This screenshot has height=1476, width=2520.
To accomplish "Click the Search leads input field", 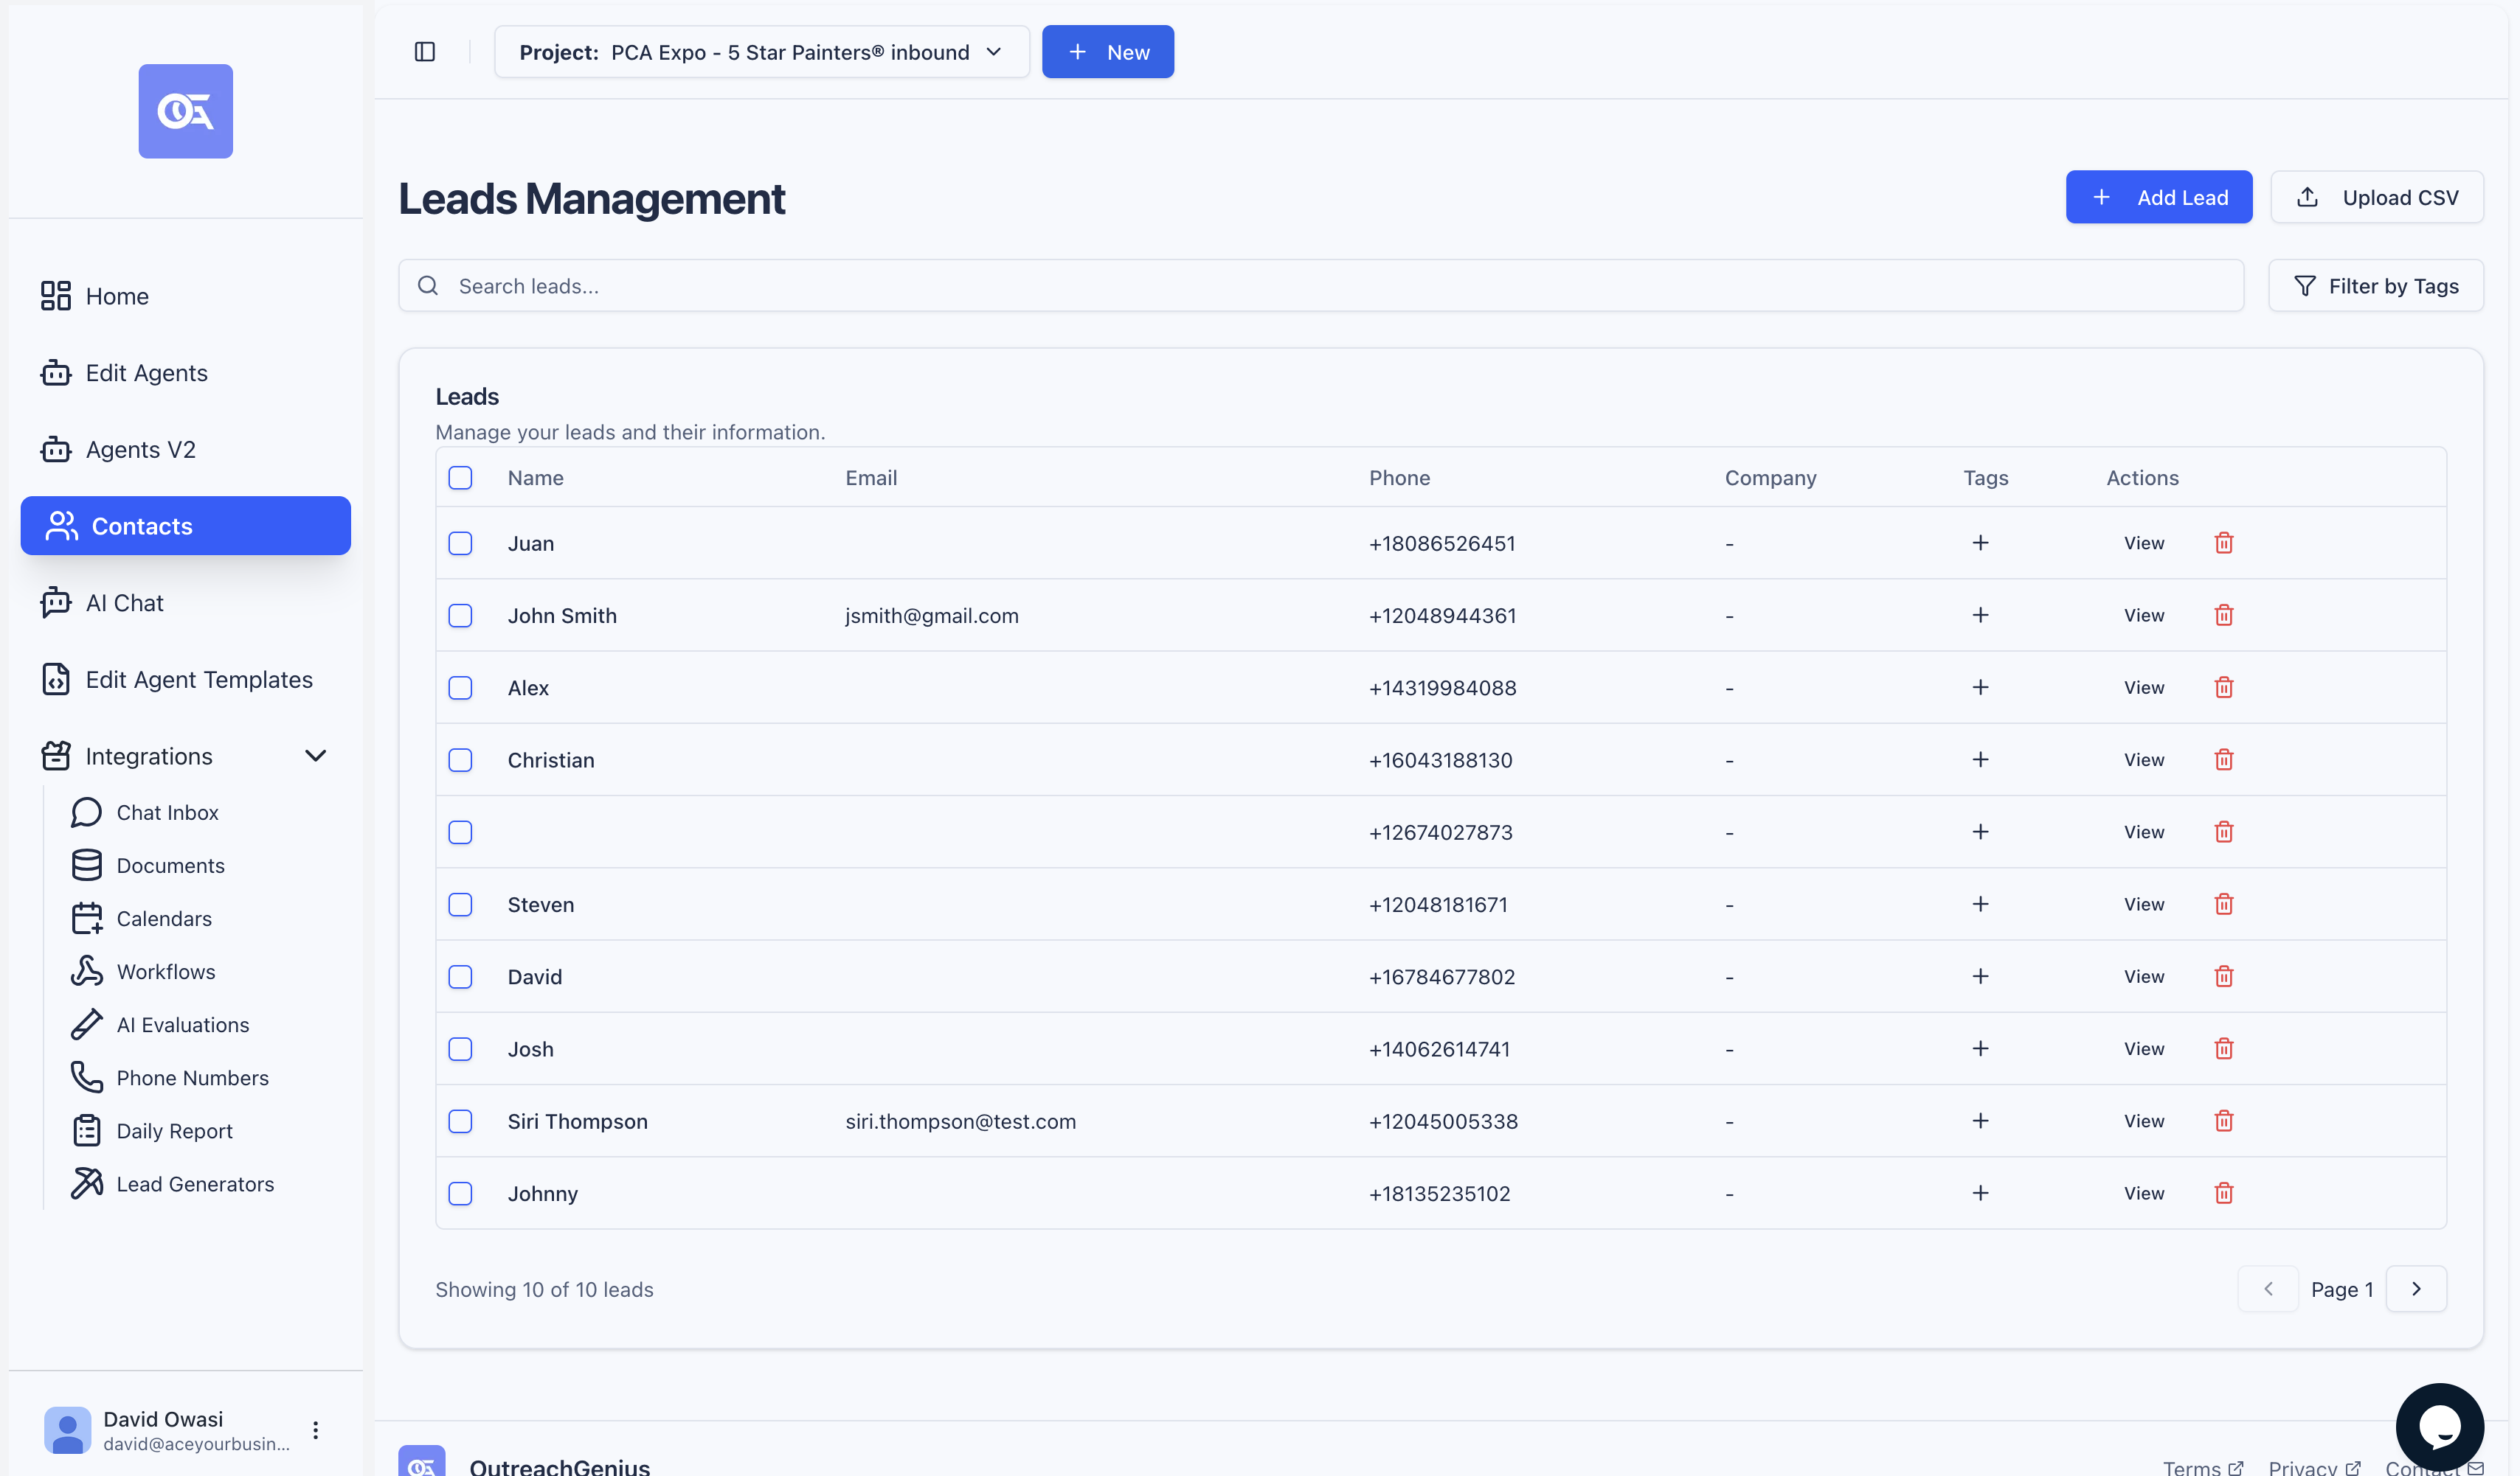I will click(1320, 286).
